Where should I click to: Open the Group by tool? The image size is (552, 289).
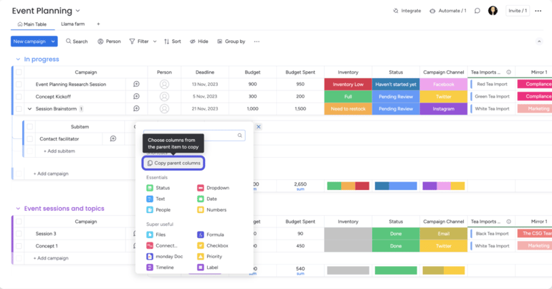pyautogui.click(x=232, y=42)
